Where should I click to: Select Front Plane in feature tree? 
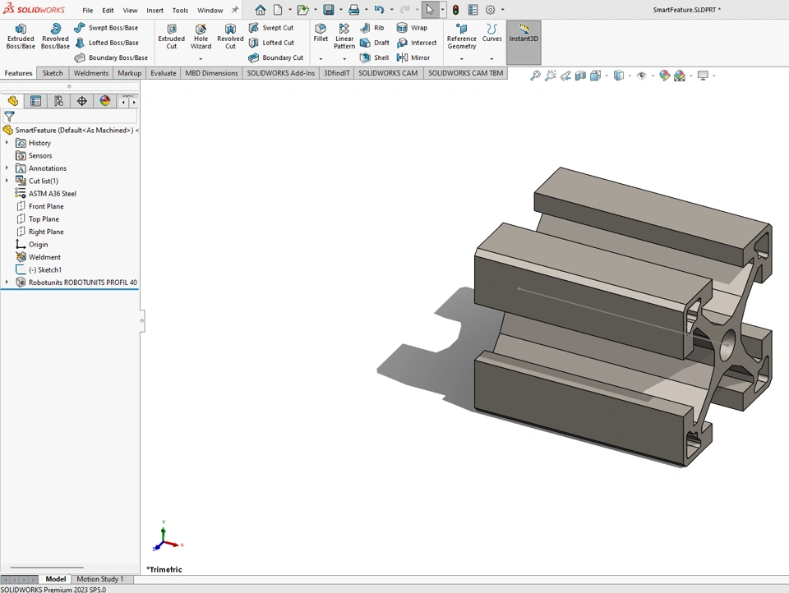[x=46, y=206]
